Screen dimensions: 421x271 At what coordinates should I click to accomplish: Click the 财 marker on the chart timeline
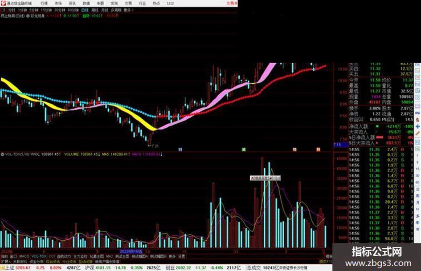(180, 150)
